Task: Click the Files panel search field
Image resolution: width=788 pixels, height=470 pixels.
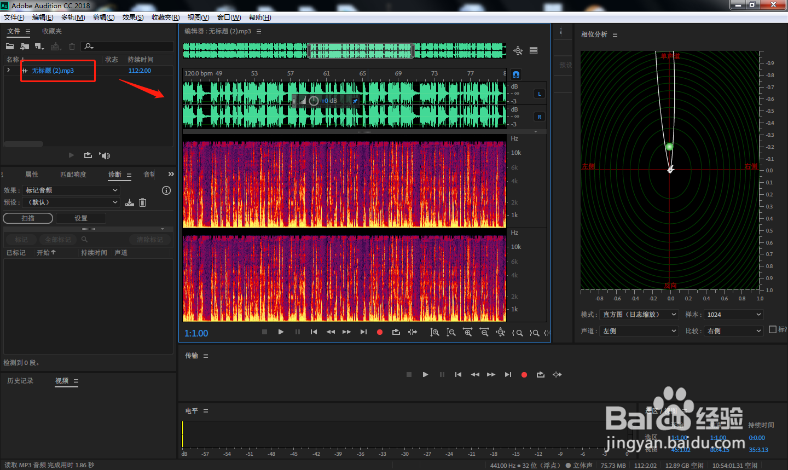Action: pos(127,47)
